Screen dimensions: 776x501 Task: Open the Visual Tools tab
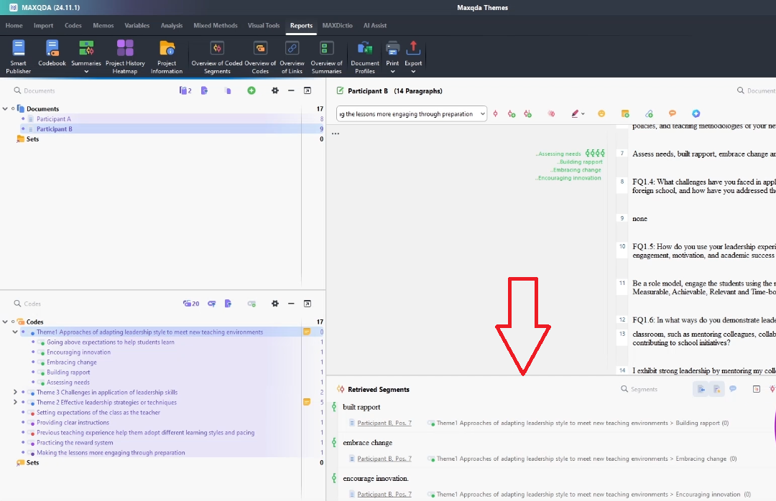pos(264,25)
